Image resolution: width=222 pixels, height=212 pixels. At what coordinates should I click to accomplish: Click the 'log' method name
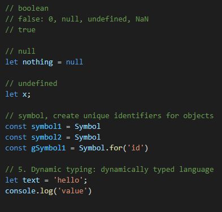pos(46,191)
